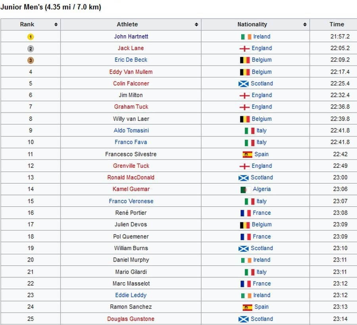Image resolution: width=357 pixels, height=325 pixels.
Task: Click Scotland flag in Colin Falconer row
Action: click(x=244, y=84)
